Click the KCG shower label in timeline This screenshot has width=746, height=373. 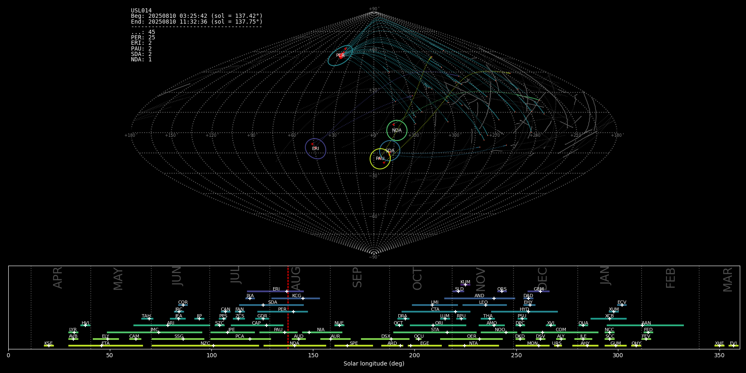(297, 296)
